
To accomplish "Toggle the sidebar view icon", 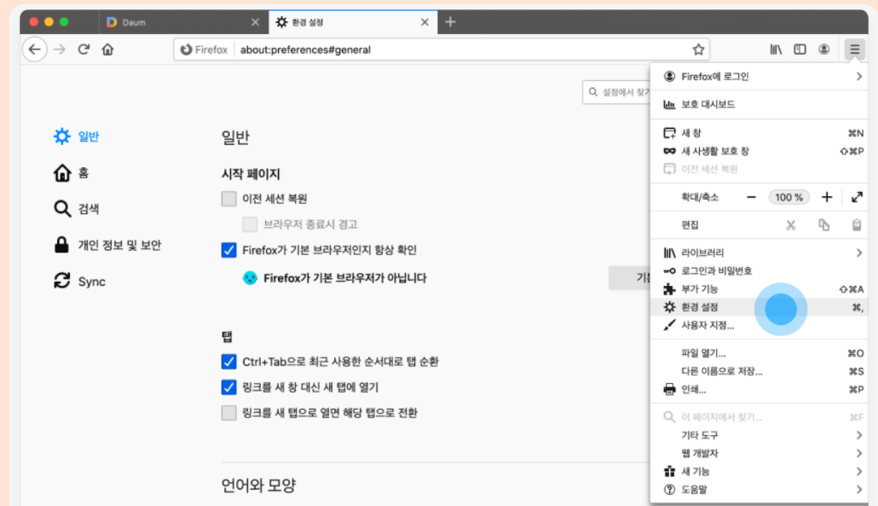I will 800,49.
